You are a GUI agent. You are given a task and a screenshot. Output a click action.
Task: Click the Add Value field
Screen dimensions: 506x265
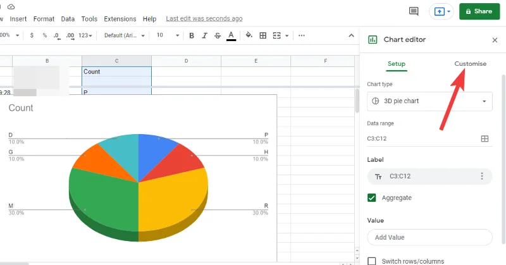(x=430, y=238)
